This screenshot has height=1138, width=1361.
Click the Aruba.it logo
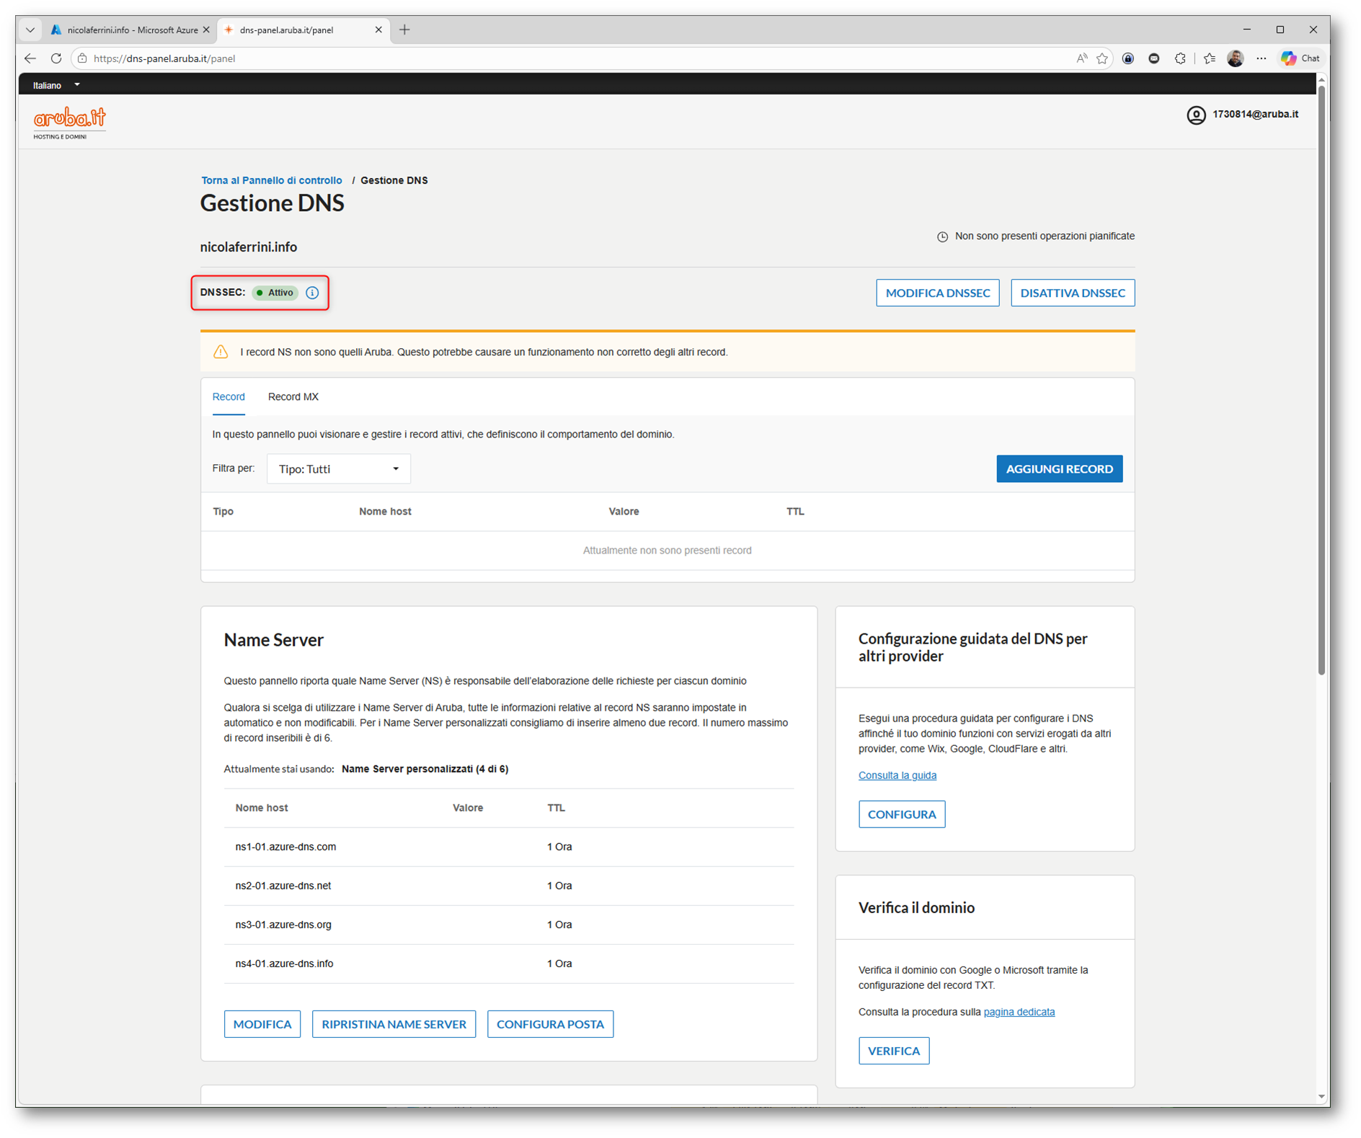(69, 123)
